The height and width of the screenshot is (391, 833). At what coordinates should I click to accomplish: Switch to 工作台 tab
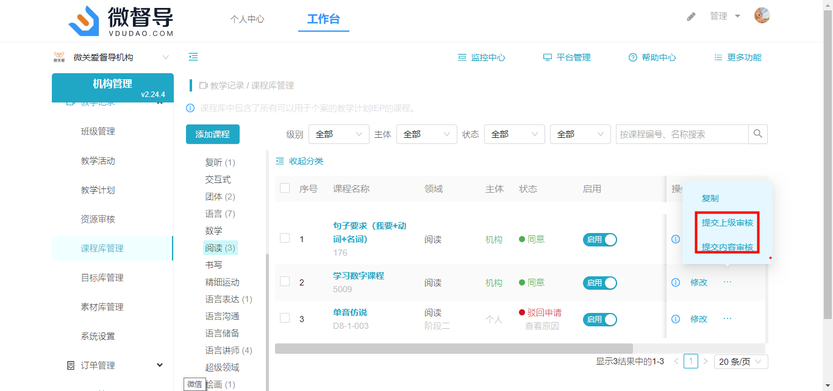coord(323,19)
